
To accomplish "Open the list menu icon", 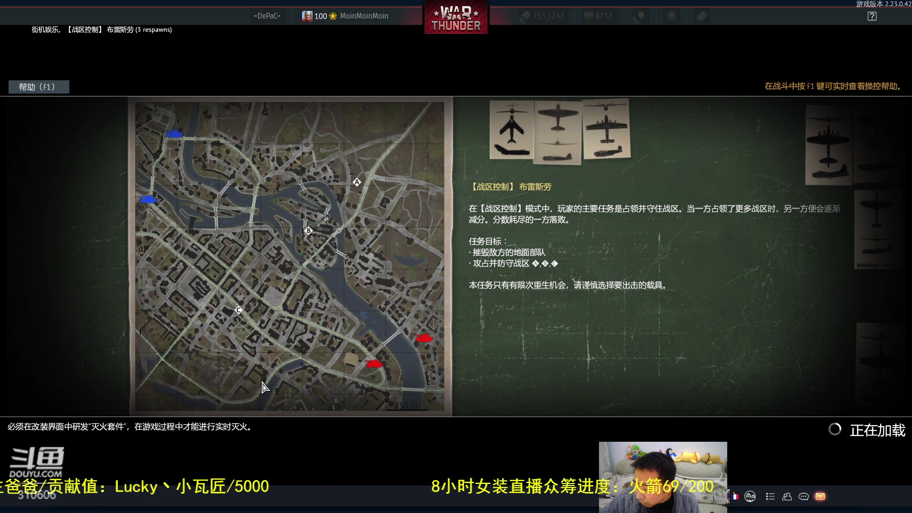I will coord(770,496).
